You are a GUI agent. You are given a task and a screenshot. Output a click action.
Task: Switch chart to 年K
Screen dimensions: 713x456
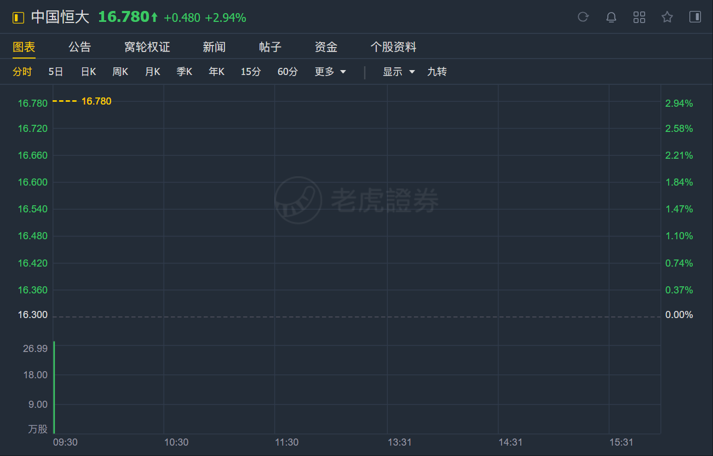(x=216, y=72)
